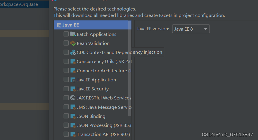Toggle the Concurrency Utils checkbox
258x140 pixels.
[66, 61]
